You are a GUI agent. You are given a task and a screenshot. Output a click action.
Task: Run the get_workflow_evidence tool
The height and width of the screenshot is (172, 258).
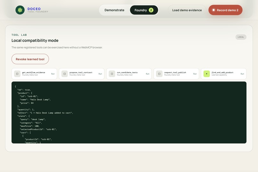coord(53,74)
